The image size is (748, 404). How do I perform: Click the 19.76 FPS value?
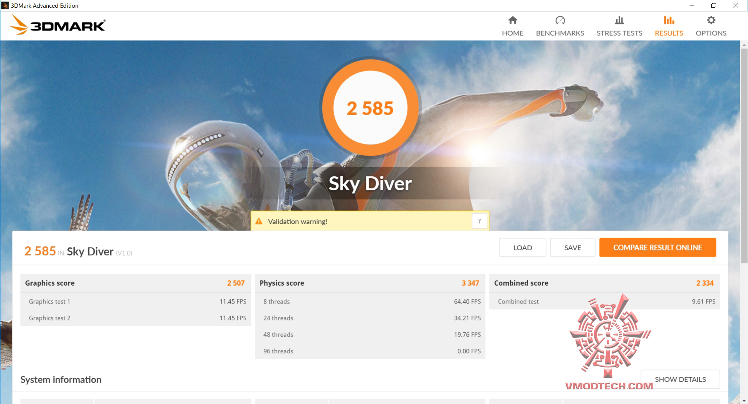(467, 335)
